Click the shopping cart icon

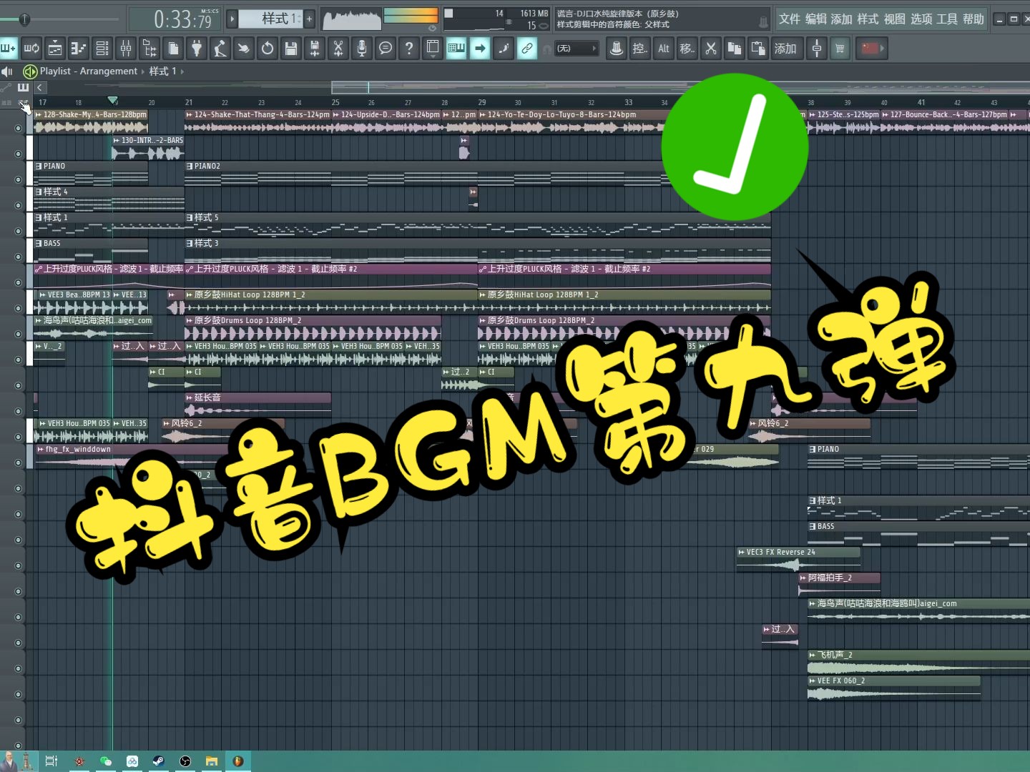(x=840, y=48)
